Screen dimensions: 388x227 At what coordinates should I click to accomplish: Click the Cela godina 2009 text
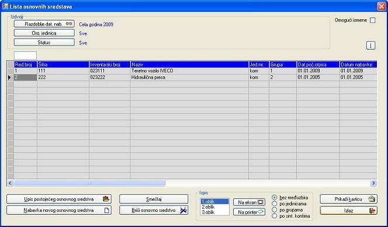[96, 25]
